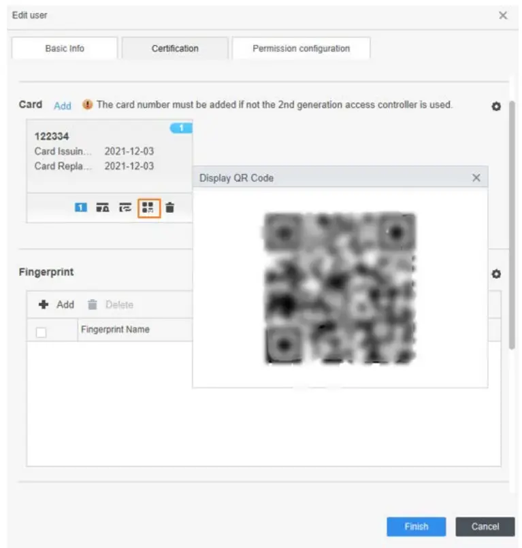This screenshot has width=522, height=548.
Task: Click the replace card icon
Action: tap(125, 208)
